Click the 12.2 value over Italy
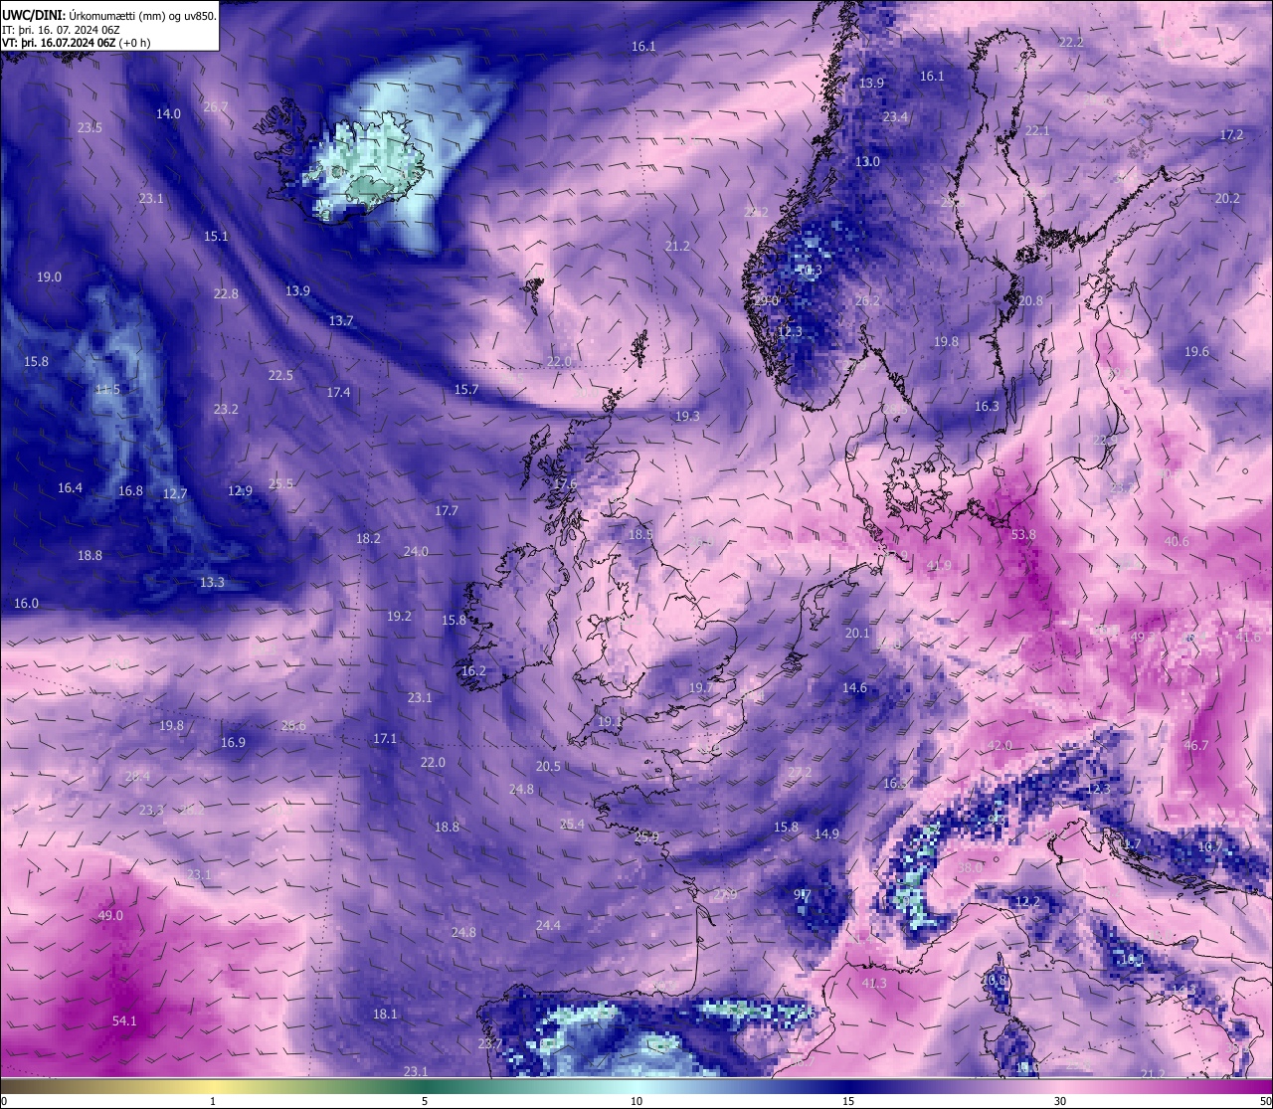Viewport: 1273px width, 1109px height. (x=1027, y=901)
